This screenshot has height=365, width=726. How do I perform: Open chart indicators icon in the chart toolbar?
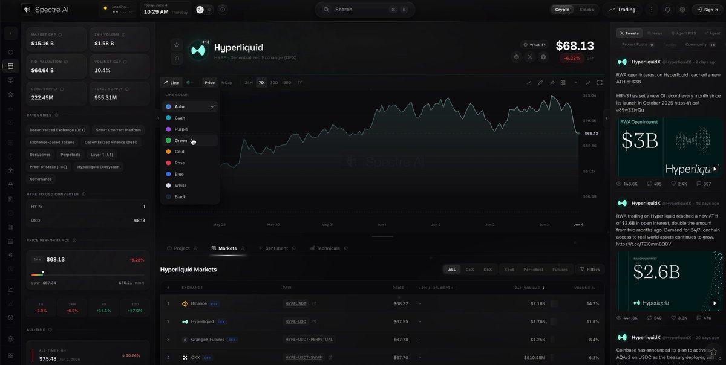tap(529, 82)
